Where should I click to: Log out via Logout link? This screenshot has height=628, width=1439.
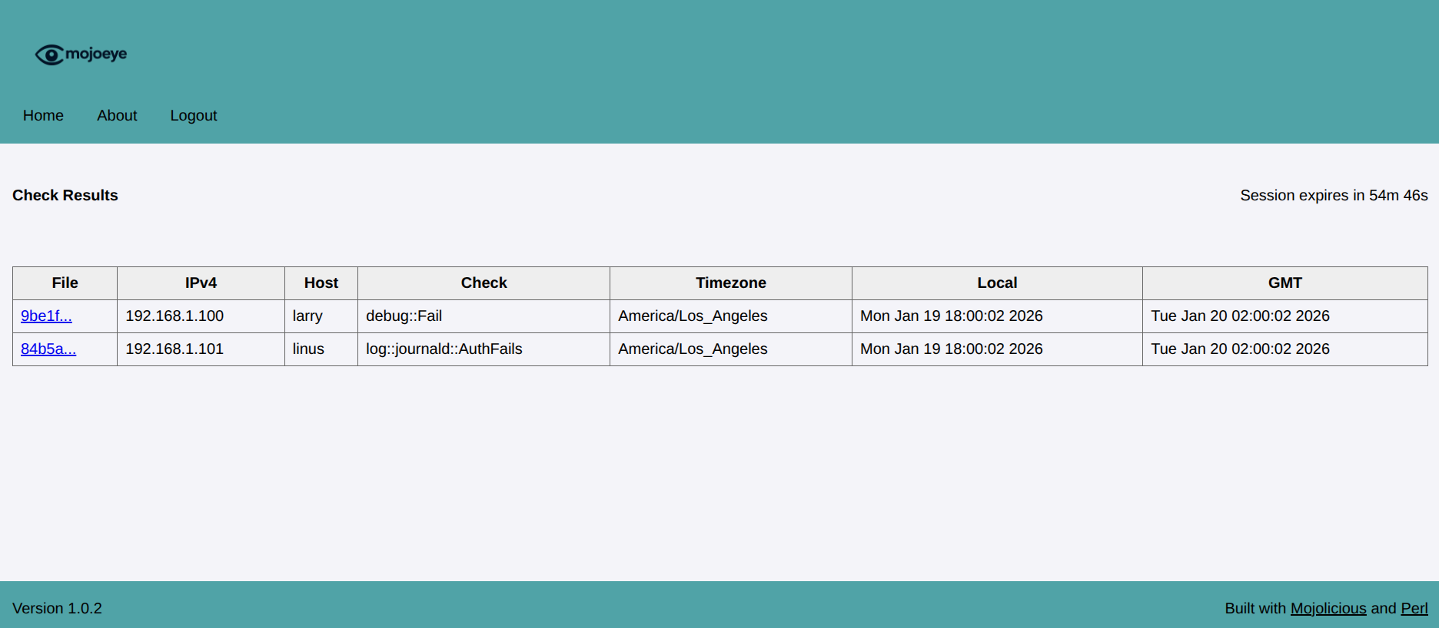point(194,115)
